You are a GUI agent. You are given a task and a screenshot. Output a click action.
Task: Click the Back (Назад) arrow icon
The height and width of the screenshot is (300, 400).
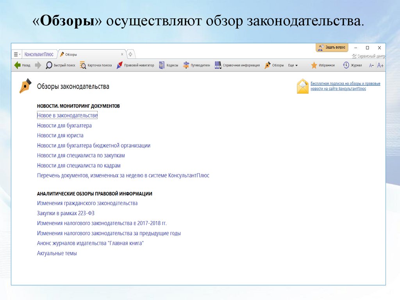[18, 65]
